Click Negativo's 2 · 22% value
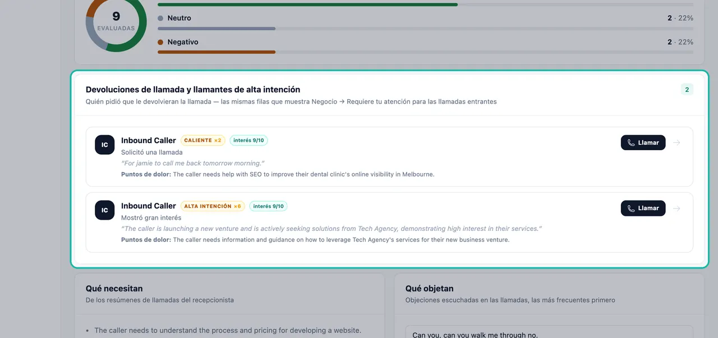The image size is (718, 338). click(680, 42)
